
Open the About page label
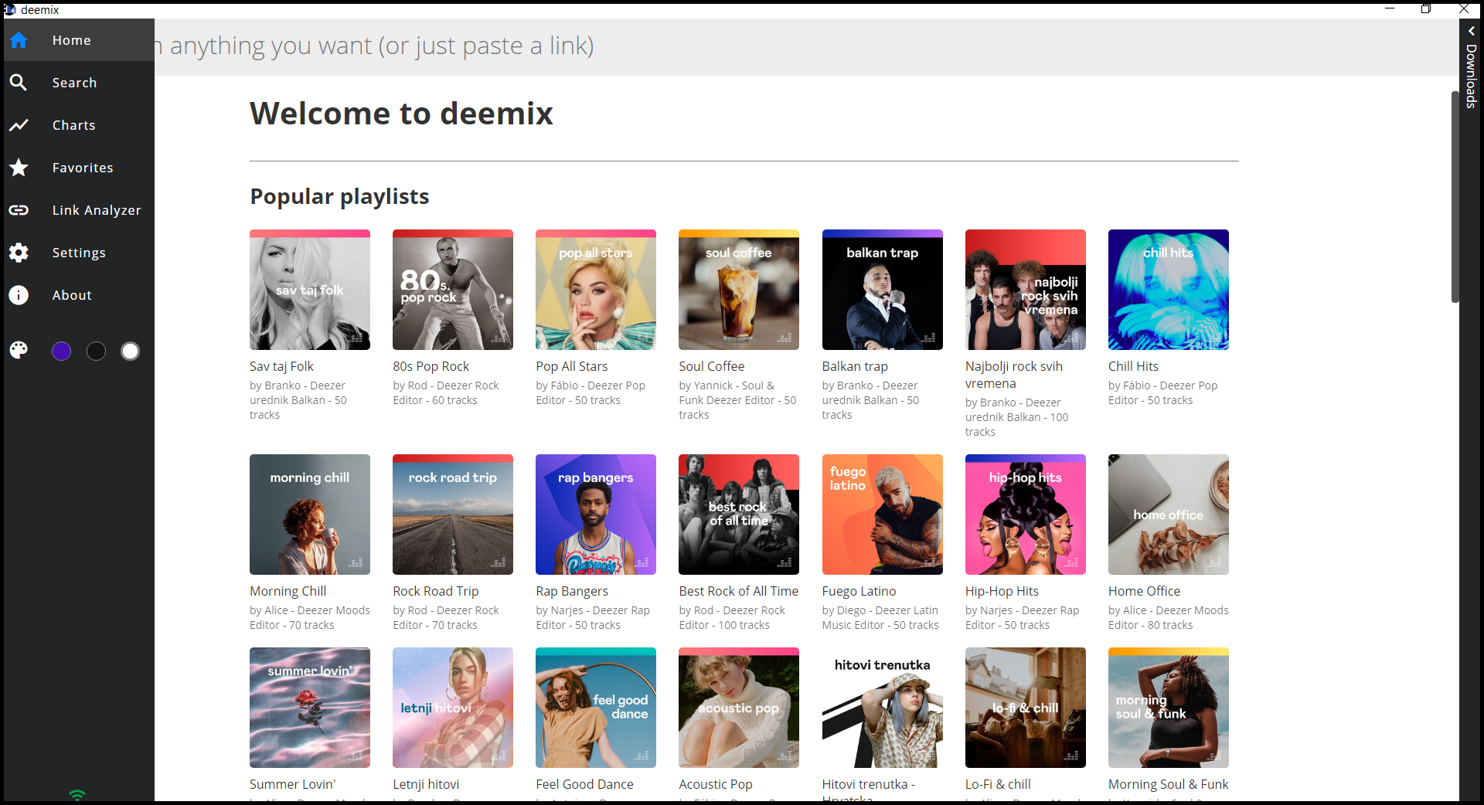[x=72, y=295]
